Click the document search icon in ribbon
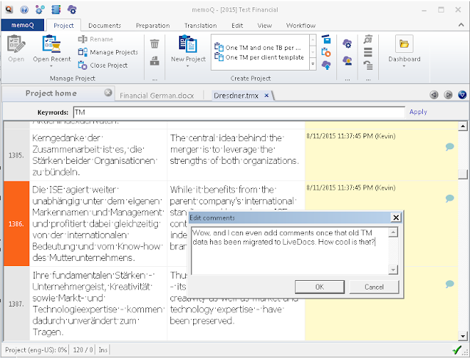Image resolution: width=470 pixels, height=358 pixels. [368, 39]
